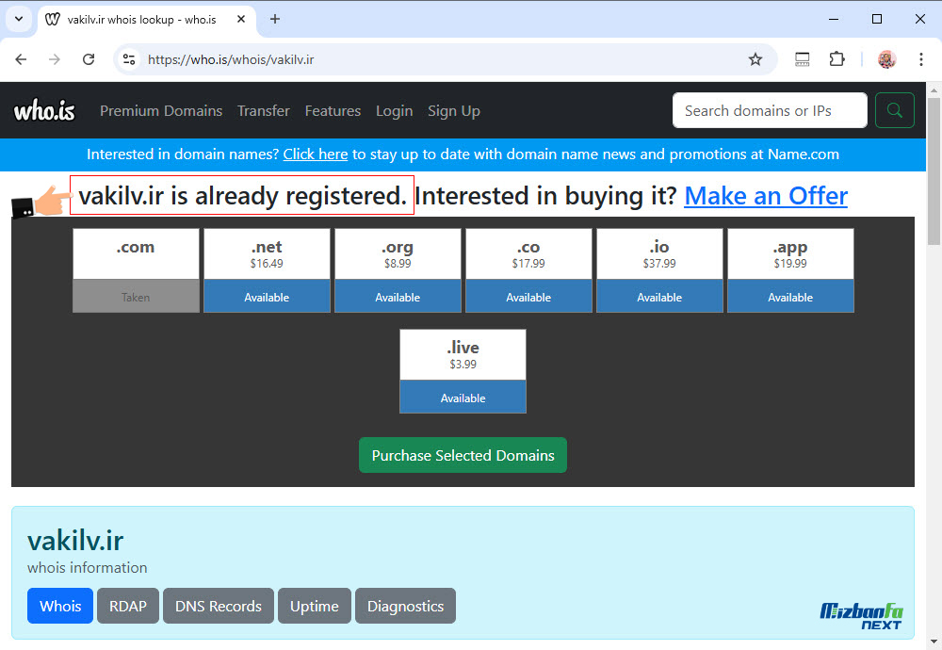Screen dimensions: 942x650
Task: Select the .org $8.99 domain card
Action: 398,270
